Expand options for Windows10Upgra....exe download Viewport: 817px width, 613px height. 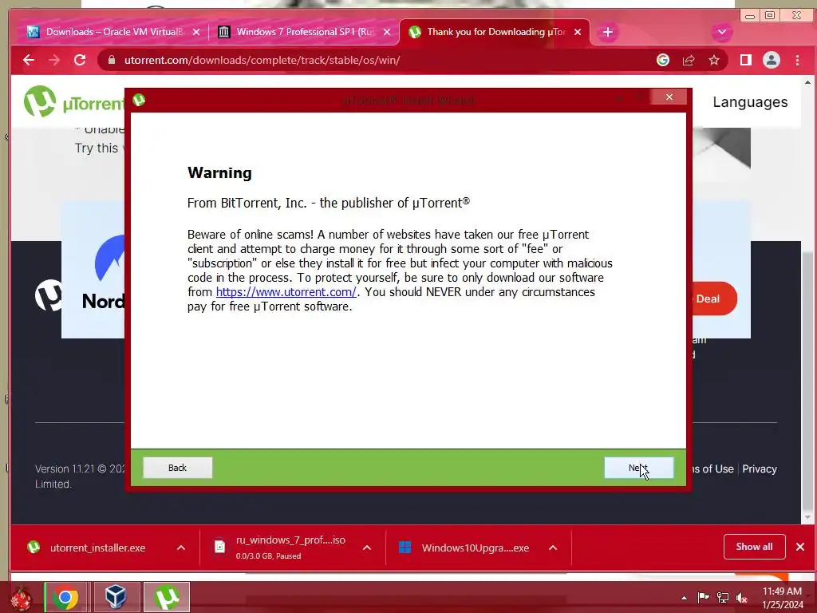pos(553,548)
